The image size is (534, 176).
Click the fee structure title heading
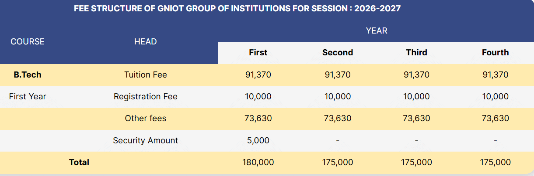[237, 9]
